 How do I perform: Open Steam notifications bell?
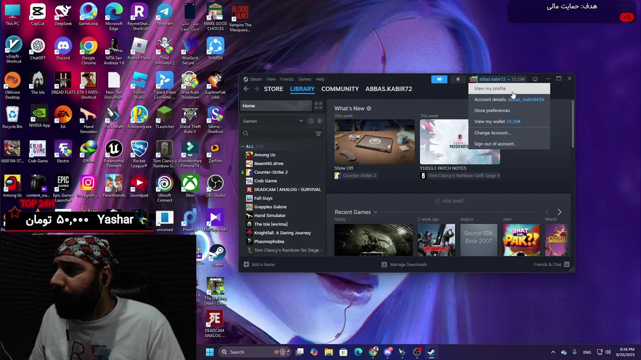(458, 79)
